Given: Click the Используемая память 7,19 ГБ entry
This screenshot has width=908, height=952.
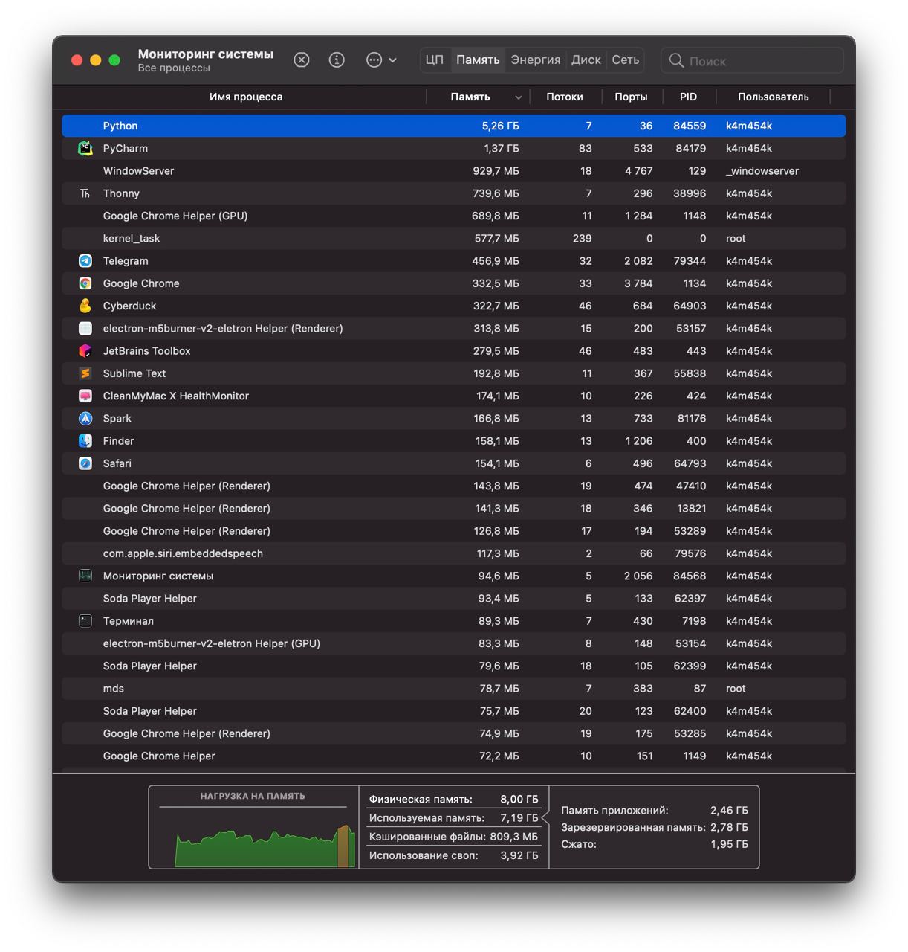Looking at the screenshot, I should click(x=453, y=818).
